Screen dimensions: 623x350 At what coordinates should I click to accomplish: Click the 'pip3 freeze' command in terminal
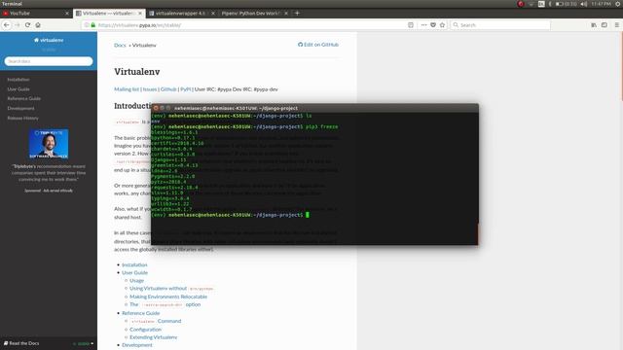(x=321, y=126)
